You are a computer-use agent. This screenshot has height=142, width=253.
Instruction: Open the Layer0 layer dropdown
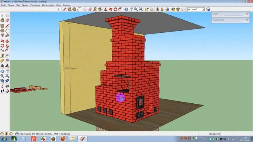(x=203, y=9)
